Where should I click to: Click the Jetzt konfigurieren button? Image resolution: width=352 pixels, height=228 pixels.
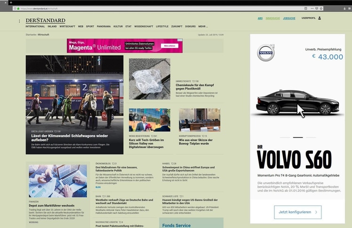297,212
